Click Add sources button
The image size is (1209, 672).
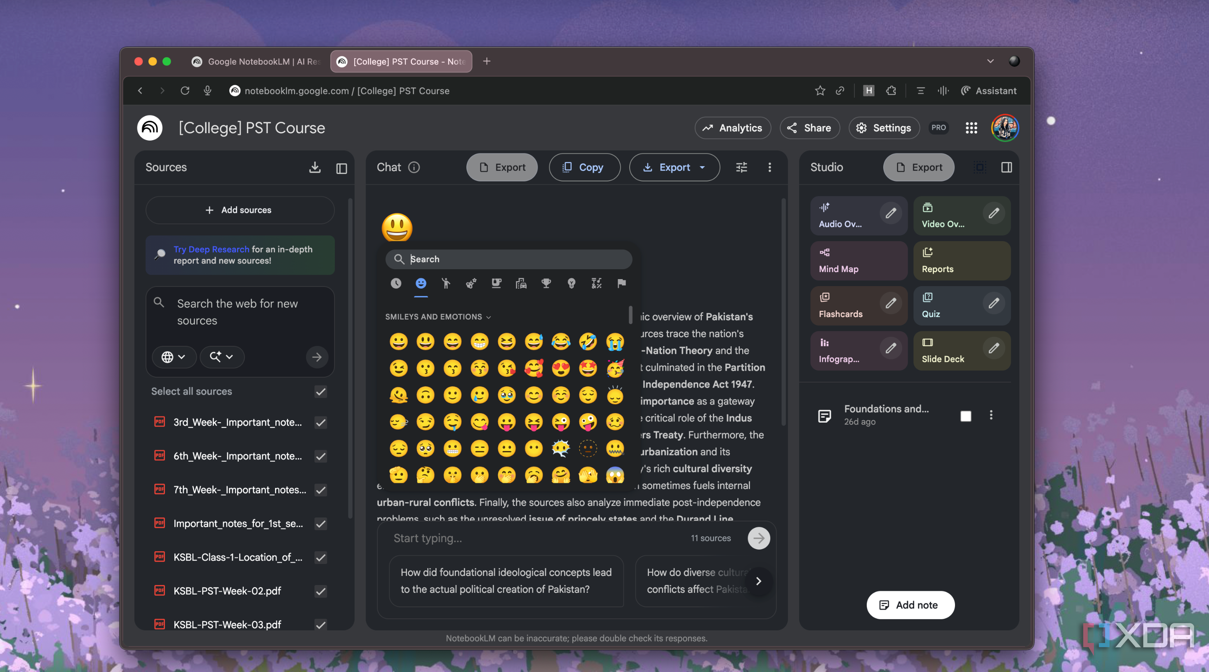(x=240, y=210)
